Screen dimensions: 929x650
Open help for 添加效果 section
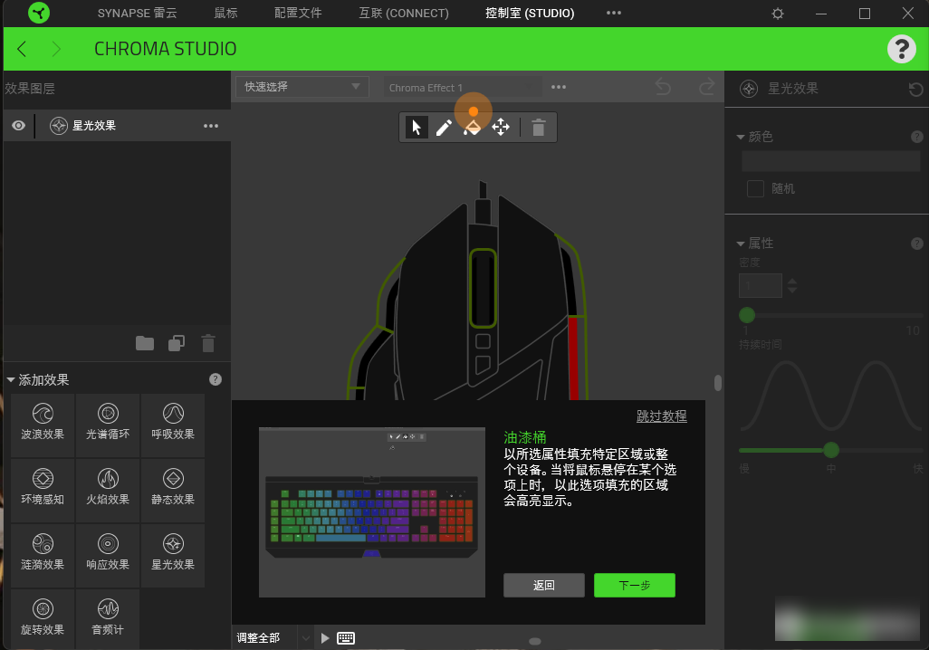215,379
